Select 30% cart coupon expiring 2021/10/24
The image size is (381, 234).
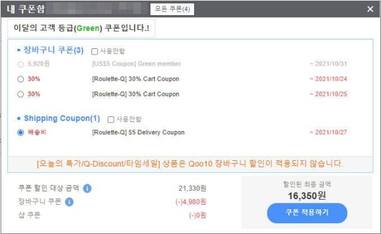21,79
